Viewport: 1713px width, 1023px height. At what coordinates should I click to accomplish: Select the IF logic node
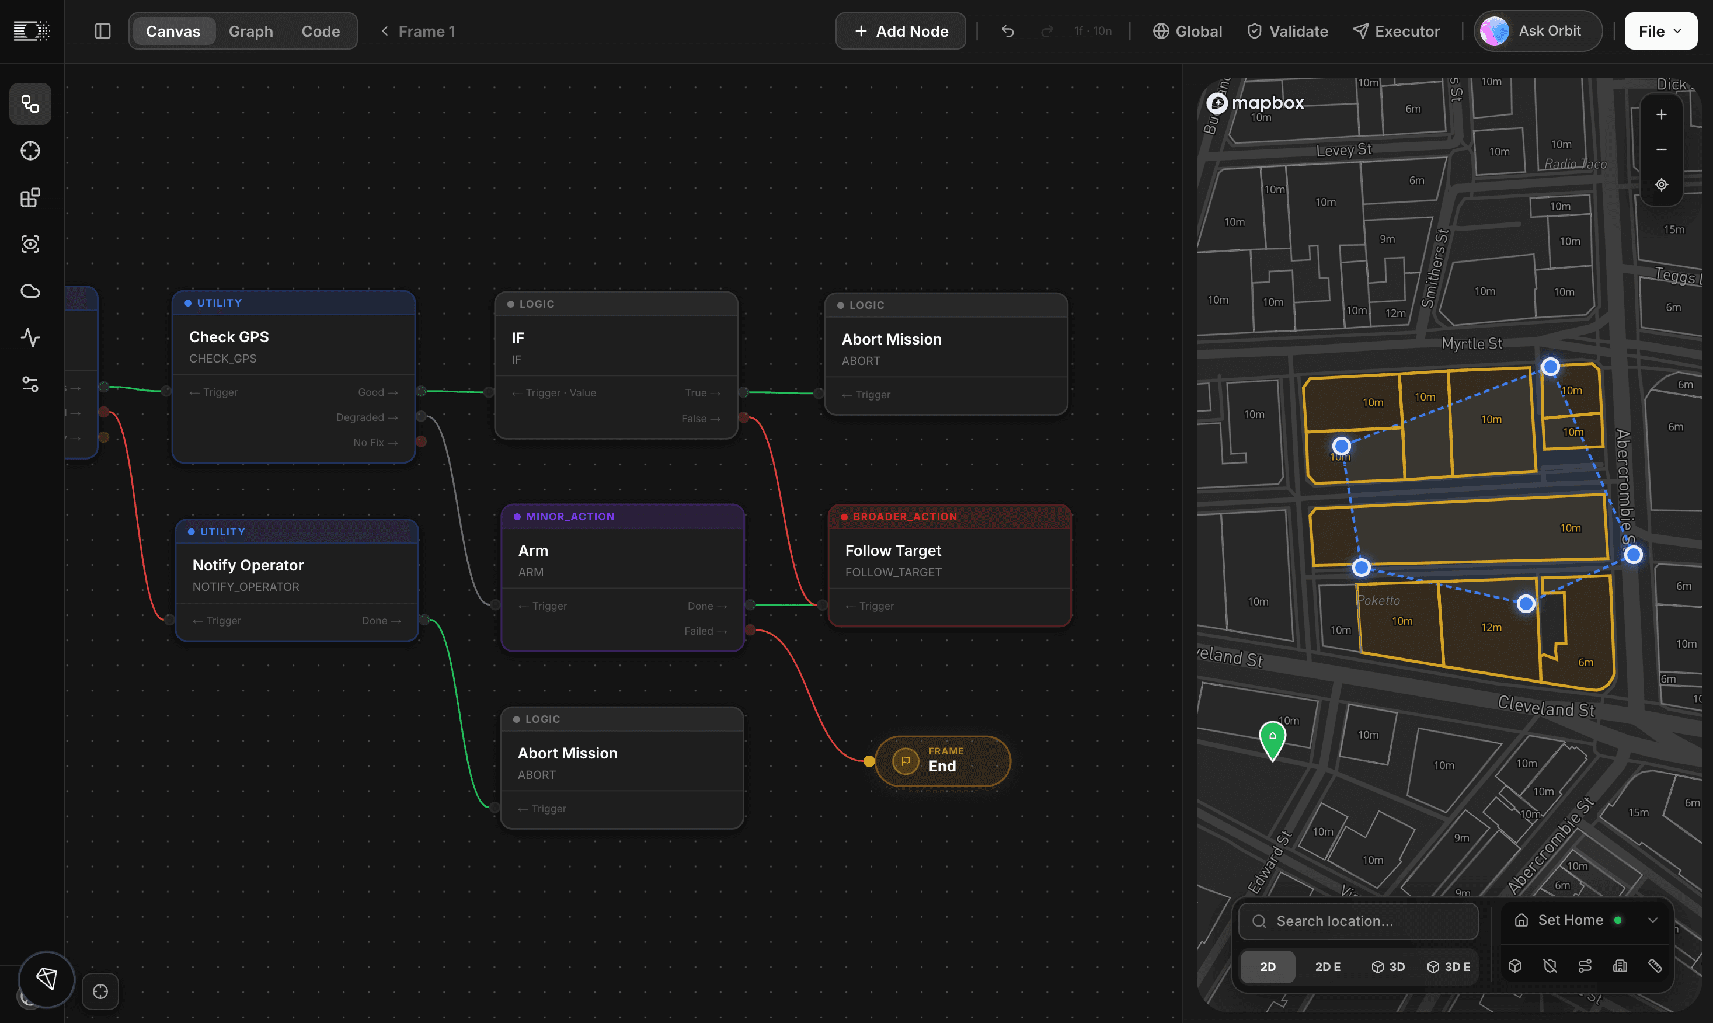[x=616, y=366]
